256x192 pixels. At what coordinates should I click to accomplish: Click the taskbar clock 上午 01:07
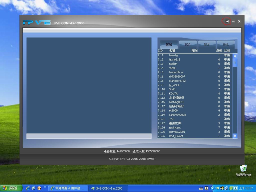click(x=246, y=188)
